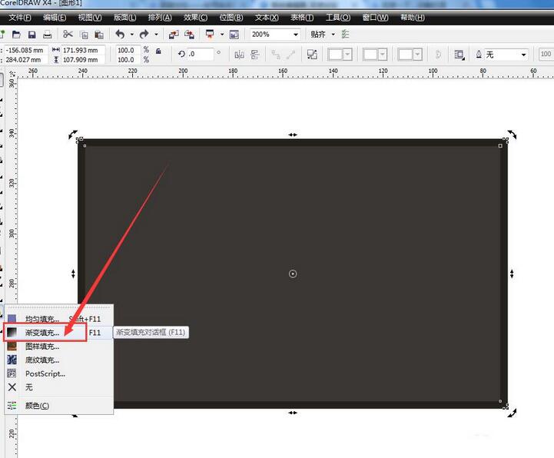
Task: Open the outline width dropdown showing 无
Action: [524, 55]
